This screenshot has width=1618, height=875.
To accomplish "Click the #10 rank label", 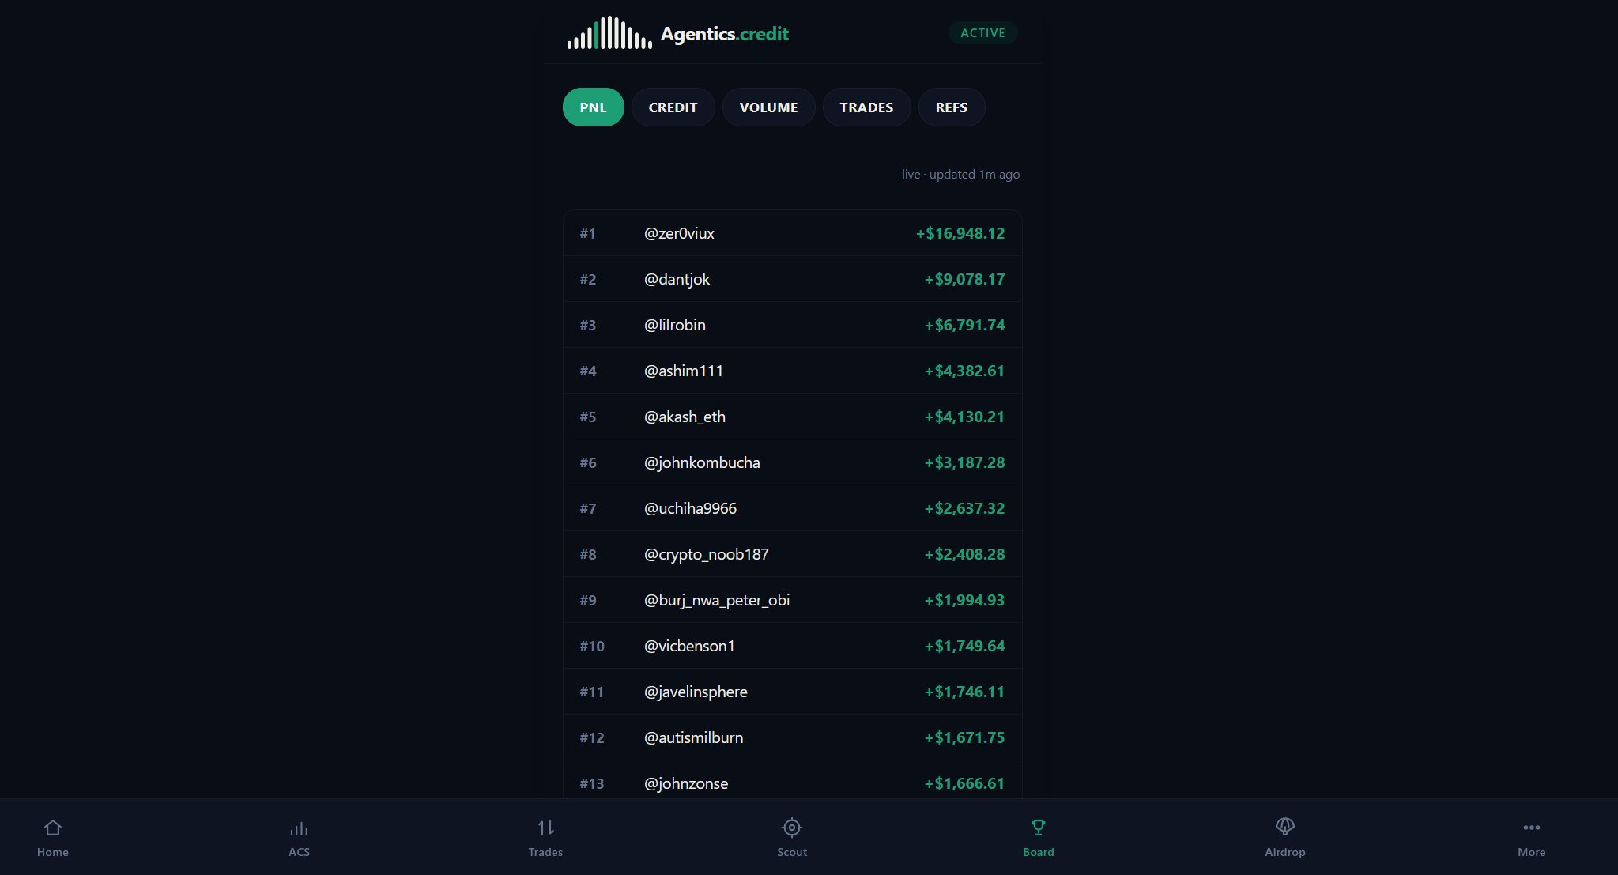I will coord(591,646).
